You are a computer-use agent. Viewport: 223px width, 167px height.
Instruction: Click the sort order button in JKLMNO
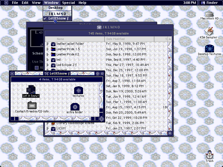170,39
